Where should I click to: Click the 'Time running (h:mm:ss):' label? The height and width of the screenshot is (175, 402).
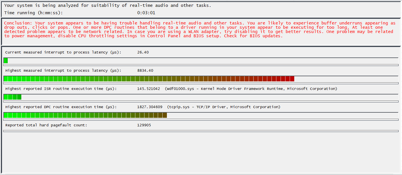(34, 13)
